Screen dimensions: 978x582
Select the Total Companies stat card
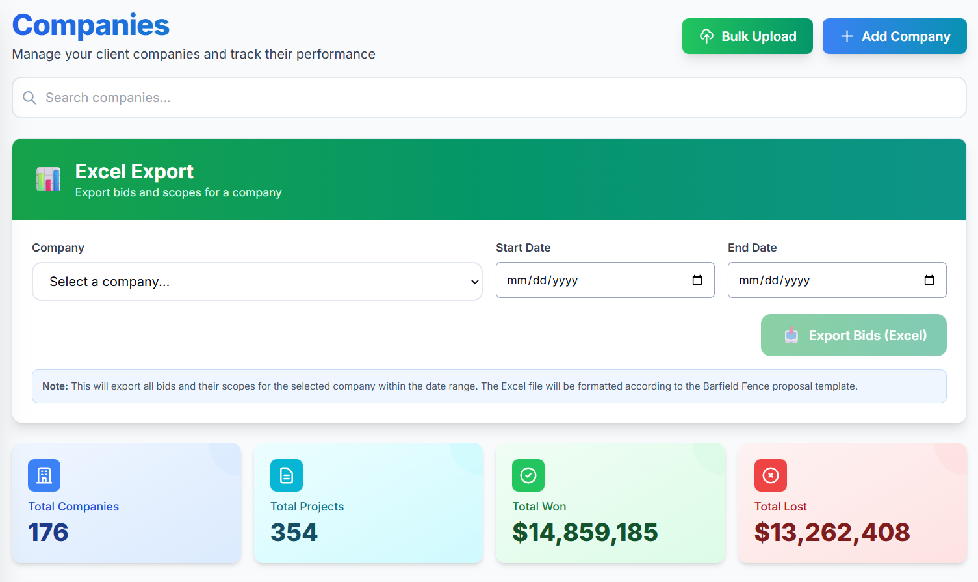(x=127, y=503)
